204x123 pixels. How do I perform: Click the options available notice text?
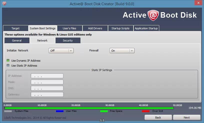(x=48, y=35)
